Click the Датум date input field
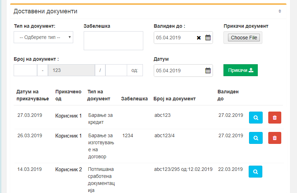 pyautogui.click(x=179, y=71)
